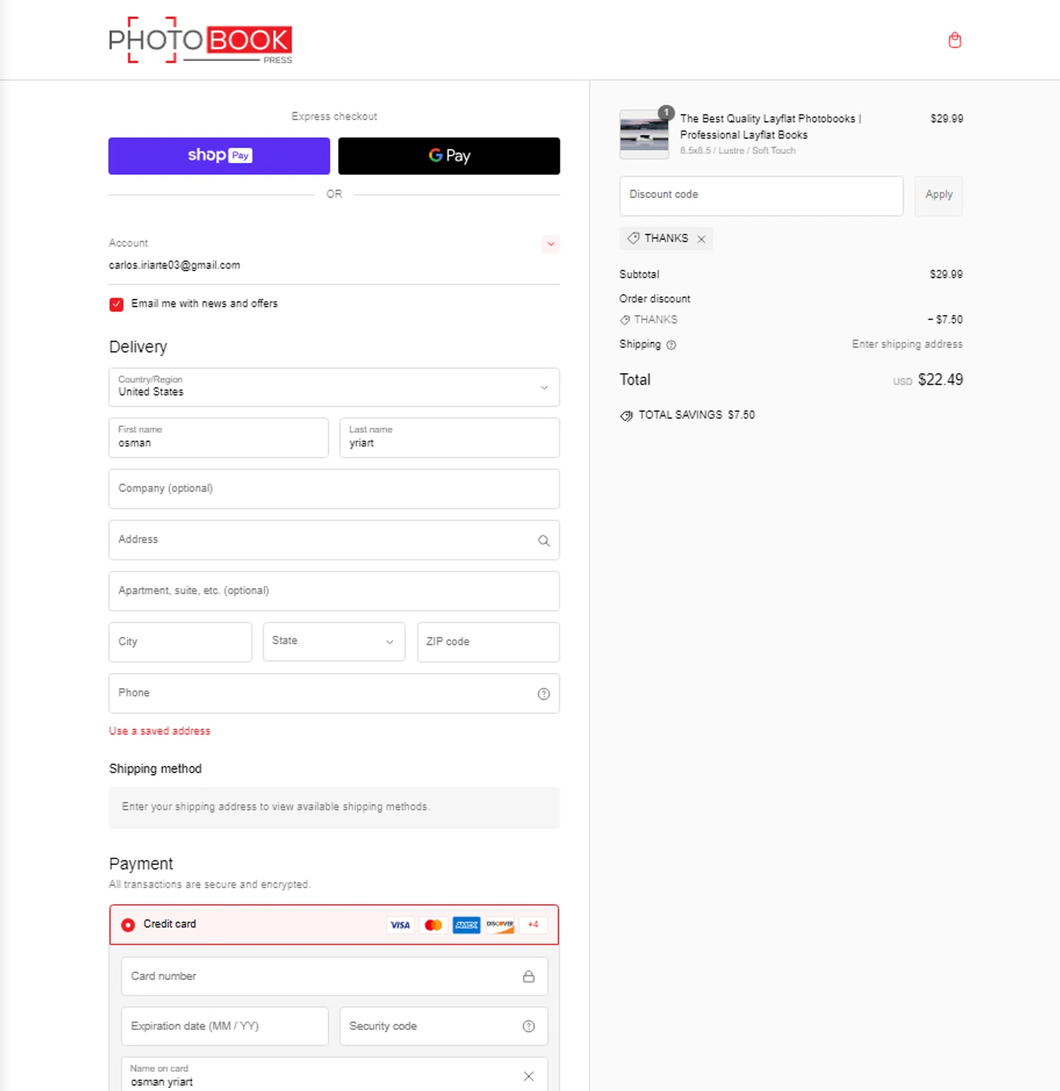
Task: Show phone number help icon
Action: click(543, 694)
